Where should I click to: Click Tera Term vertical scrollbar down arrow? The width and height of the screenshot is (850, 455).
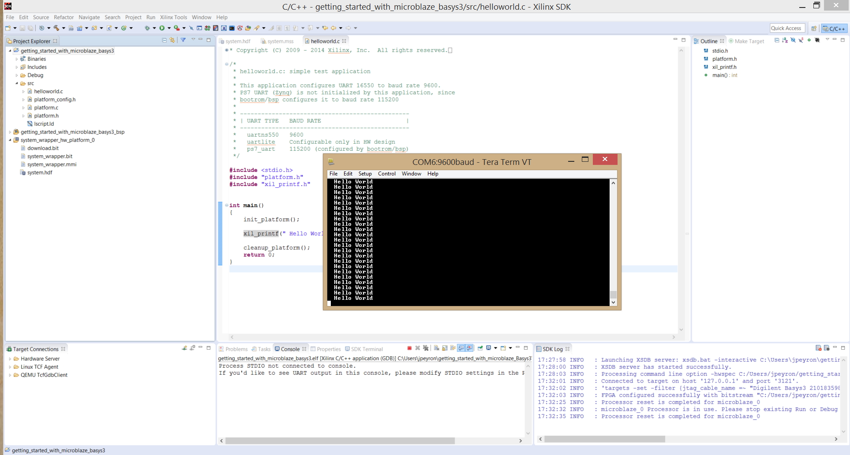point(613,302)
